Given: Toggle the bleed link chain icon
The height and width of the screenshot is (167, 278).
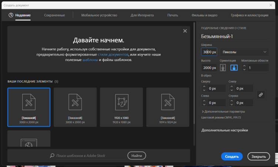Looking at the screenshot, I should [x=261, y=95].
